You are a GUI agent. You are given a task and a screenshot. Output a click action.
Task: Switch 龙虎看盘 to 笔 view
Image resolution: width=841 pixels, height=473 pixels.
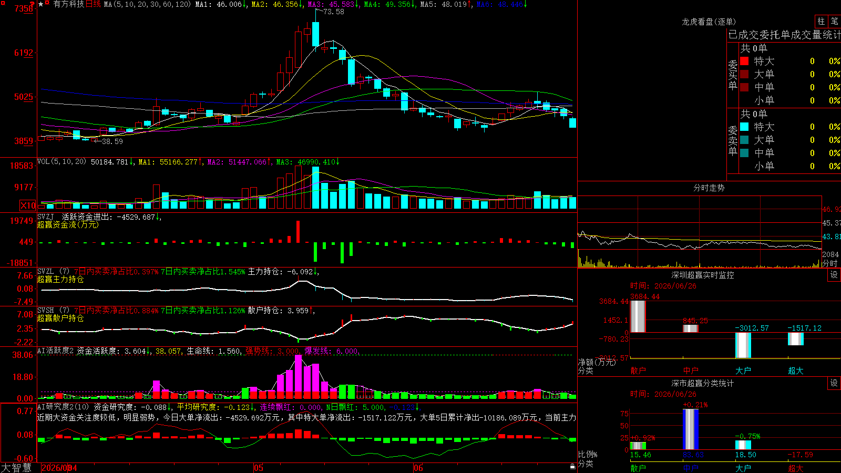point(835,22)
